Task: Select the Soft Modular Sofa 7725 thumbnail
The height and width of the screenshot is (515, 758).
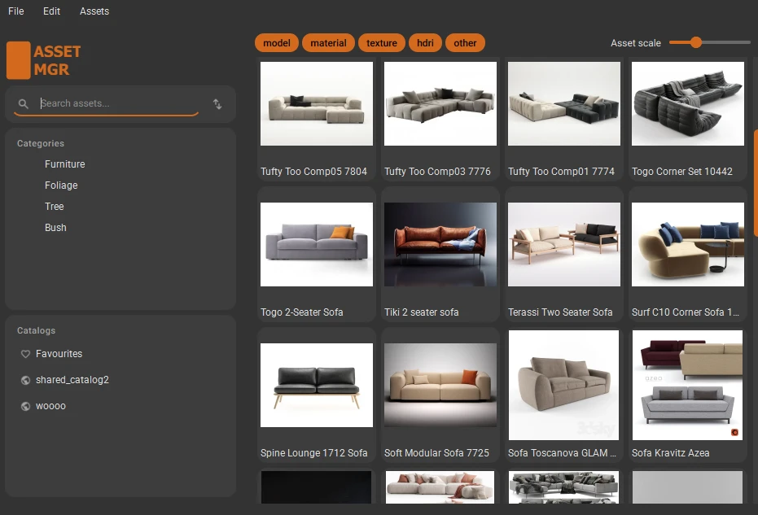Action: tap(440, 385)
